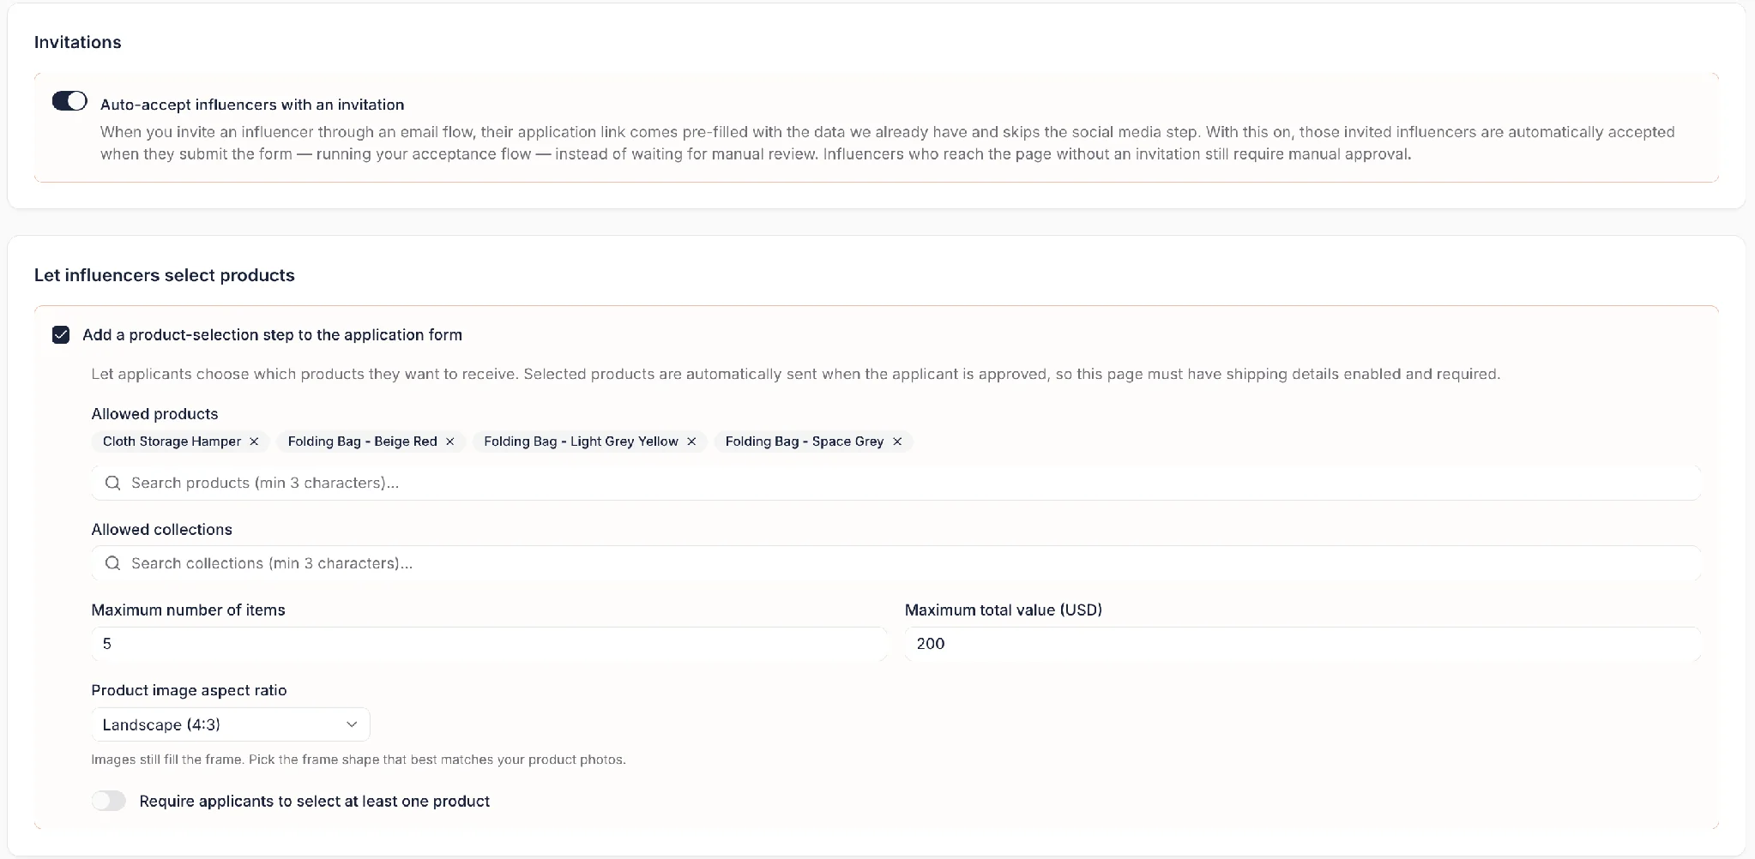Click the Allowed collections label
This screenshot has height=859, width=1755.
click(161, 530)
